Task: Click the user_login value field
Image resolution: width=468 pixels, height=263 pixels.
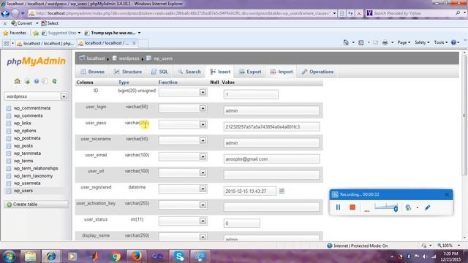Action: [x=271, y=110]
